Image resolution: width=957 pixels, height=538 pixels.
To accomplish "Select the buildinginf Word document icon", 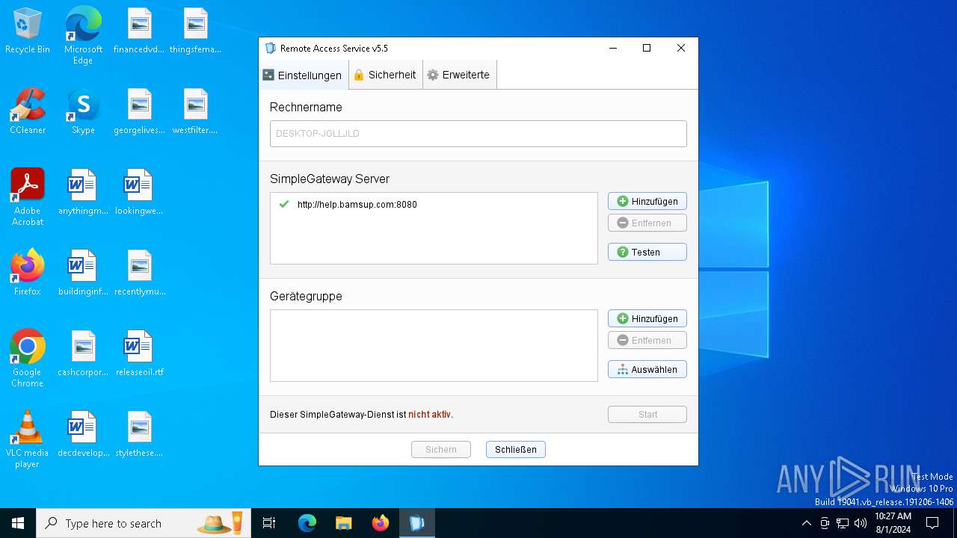I will pos(83,273).
